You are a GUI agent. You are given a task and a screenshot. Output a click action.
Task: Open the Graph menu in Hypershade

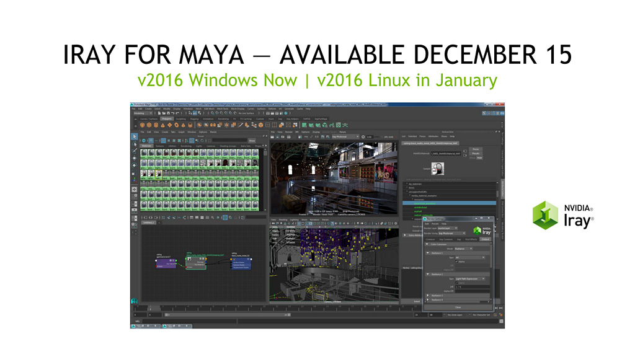[x=182, y=132]
